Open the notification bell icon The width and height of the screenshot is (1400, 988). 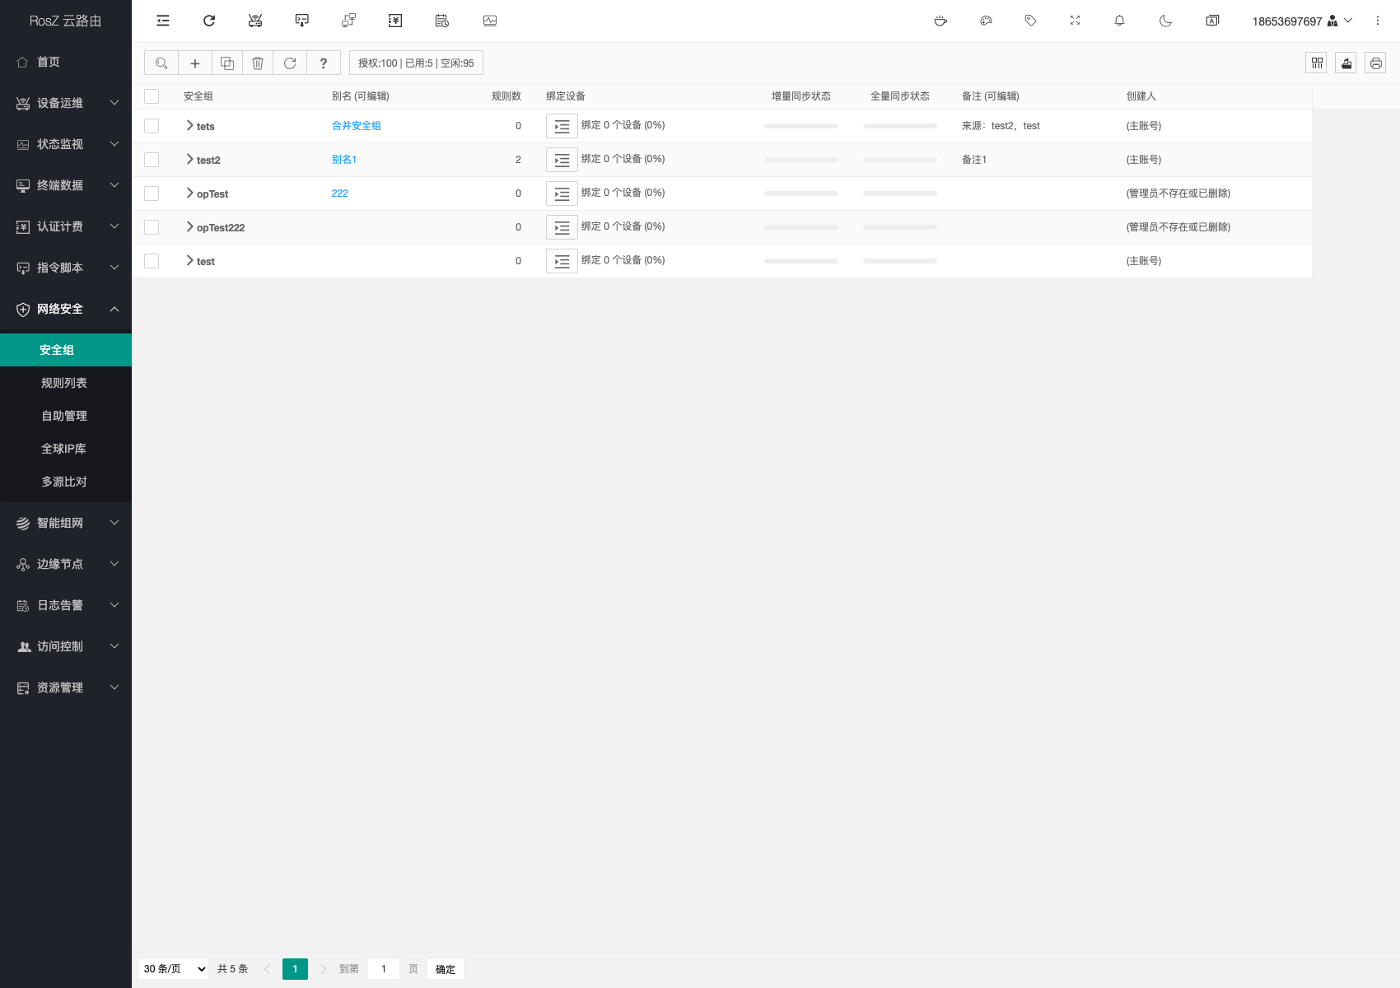pos(1119,21)
